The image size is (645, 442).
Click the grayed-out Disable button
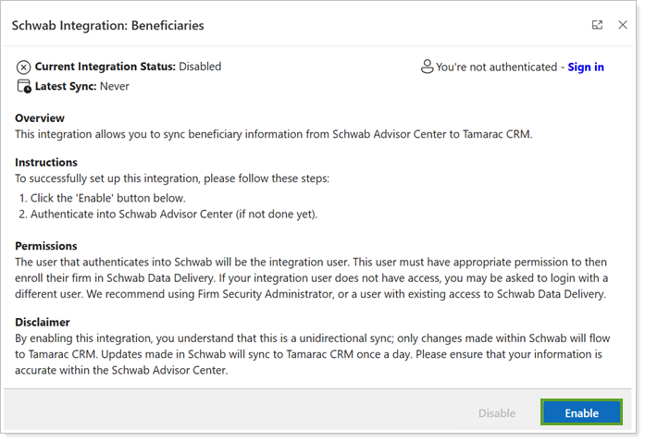496,413
